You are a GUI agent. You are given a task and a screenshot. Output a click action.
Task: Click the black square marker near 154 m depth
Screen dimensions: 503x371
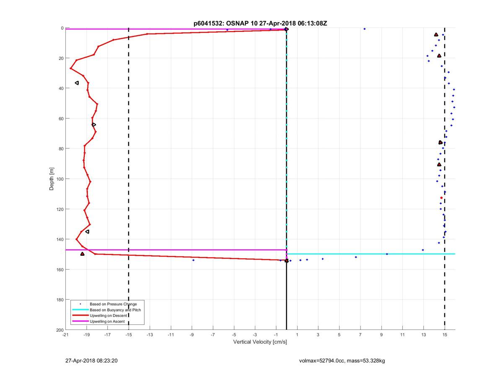287,261
